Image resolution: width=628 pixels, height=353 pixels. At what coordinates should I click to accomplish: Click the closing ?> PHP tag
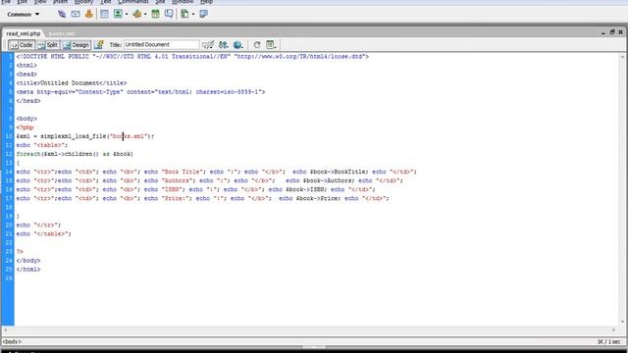tap(20, 251)
